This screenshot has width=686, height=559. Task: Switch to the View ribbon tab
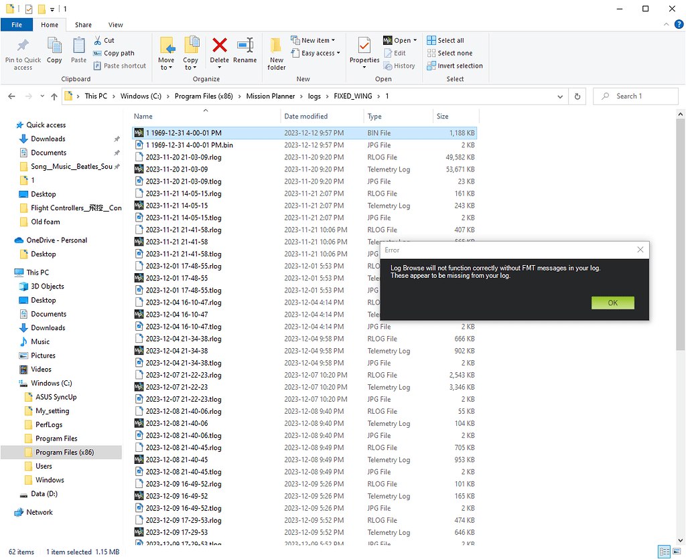click(x=115, y=24)
